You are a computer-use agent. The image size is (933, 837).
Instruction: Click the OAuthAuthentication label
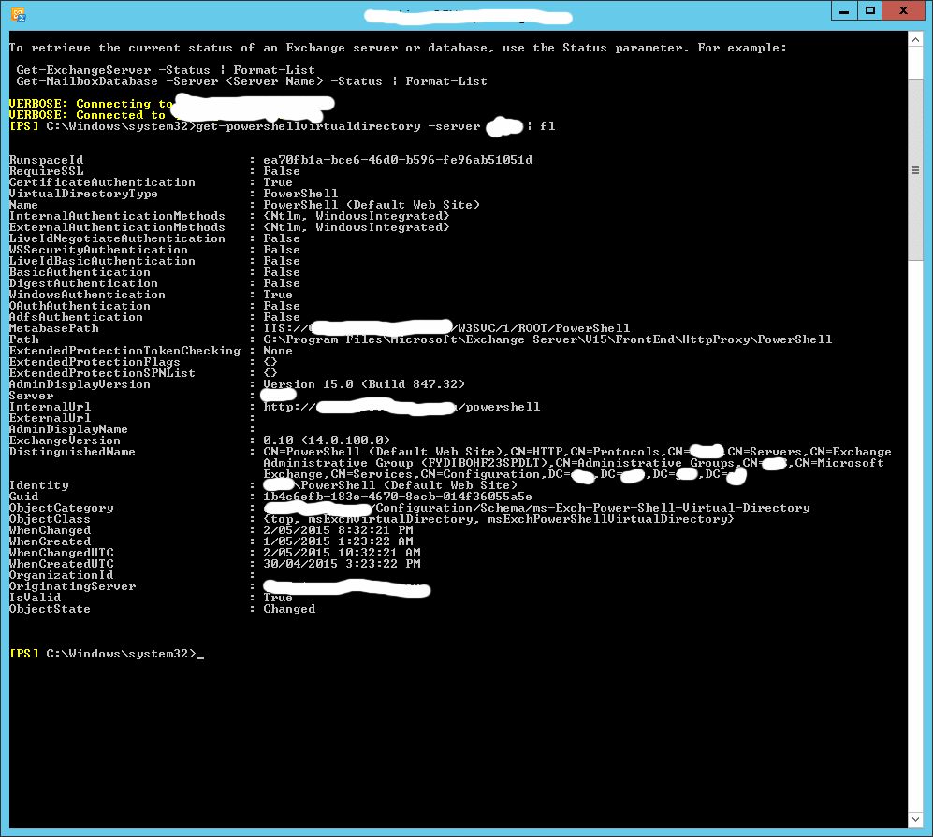pos(80,306)
